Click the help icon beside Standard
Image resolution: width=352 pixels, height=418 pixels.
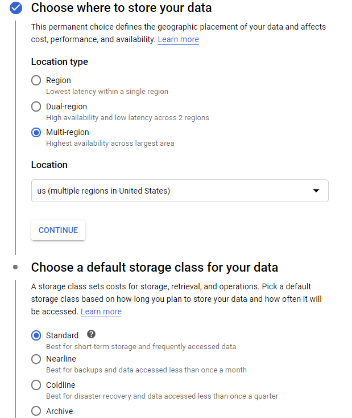click(91, 334)
